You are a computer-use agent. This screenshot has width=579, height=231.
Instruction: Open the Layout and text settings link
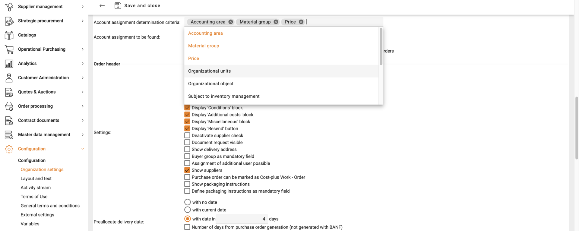(36, 179)
